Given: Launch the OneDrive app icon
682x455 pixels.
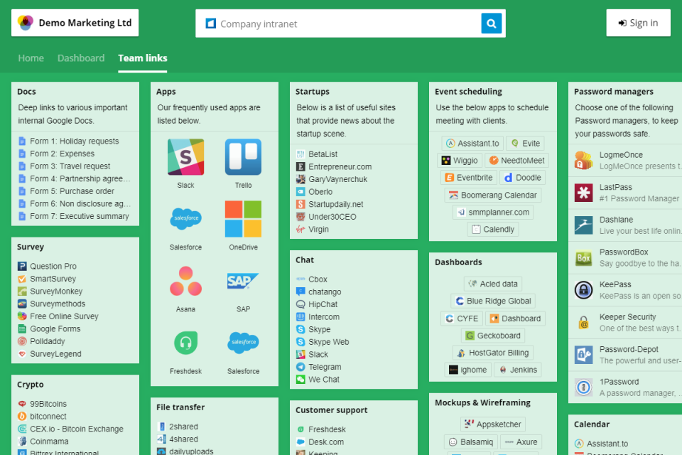Looking at the screenshot, I should 243,219.
